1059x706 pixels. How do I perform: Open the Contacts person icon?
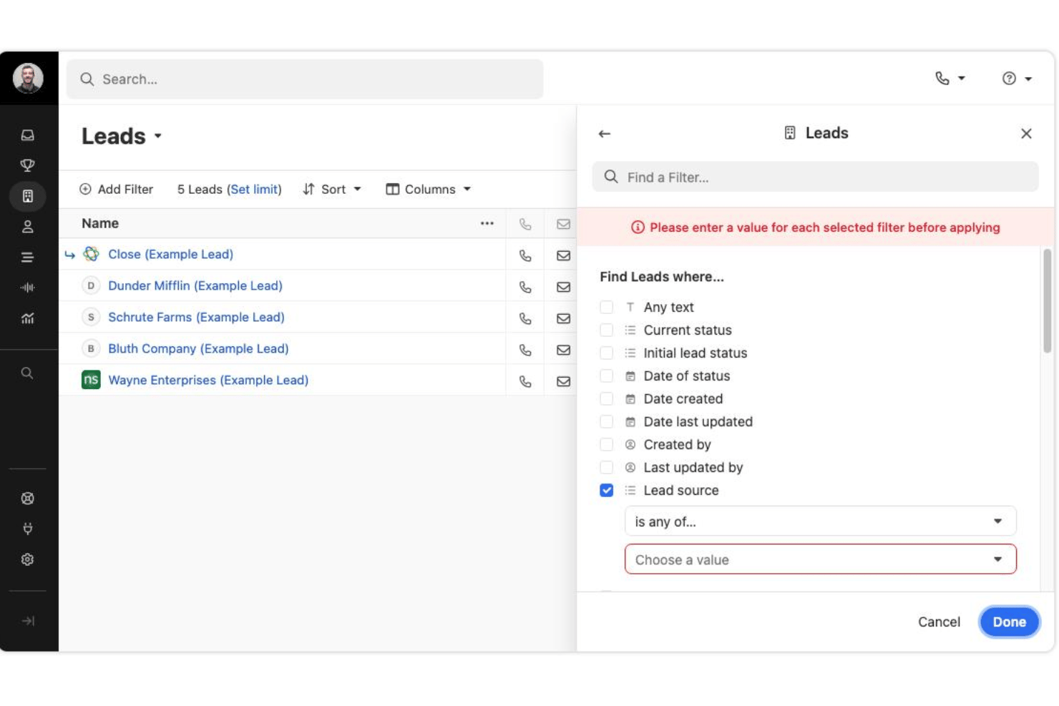coord(27,227)
